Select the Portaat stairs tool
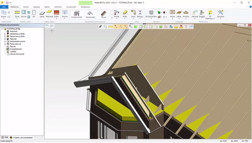Image resolution: width=252 pixels, height=143 pixels. (104, 14)
